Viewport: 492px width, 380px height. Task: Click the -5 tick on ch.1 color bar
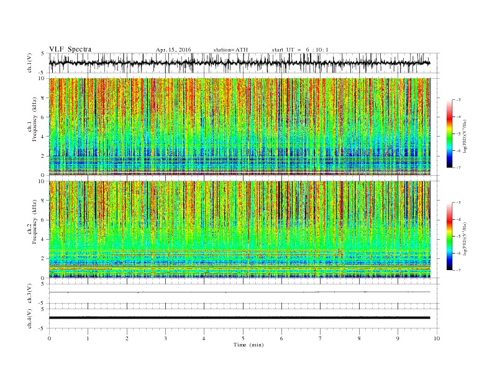[x=458, y=133]
